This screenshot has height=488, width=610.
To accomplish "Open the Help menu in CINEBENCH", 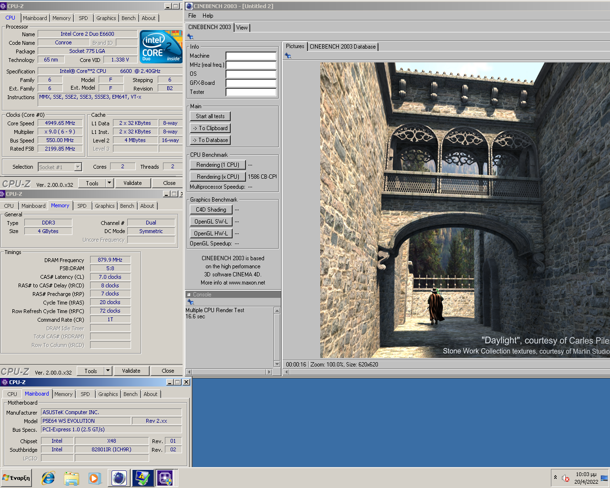I will tap(208, 16).
